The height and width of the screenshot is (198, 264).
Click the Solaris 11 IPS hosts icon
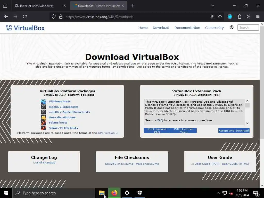tap(43, 128)
